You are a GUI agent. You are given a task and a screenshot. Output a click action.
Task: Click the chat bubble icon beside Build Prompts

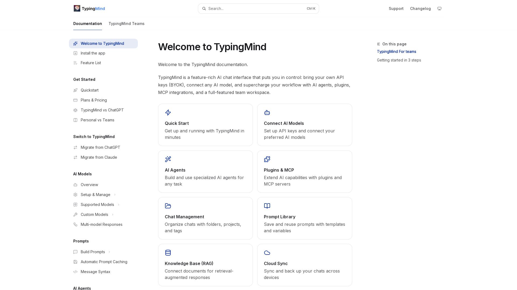(75, 252)
